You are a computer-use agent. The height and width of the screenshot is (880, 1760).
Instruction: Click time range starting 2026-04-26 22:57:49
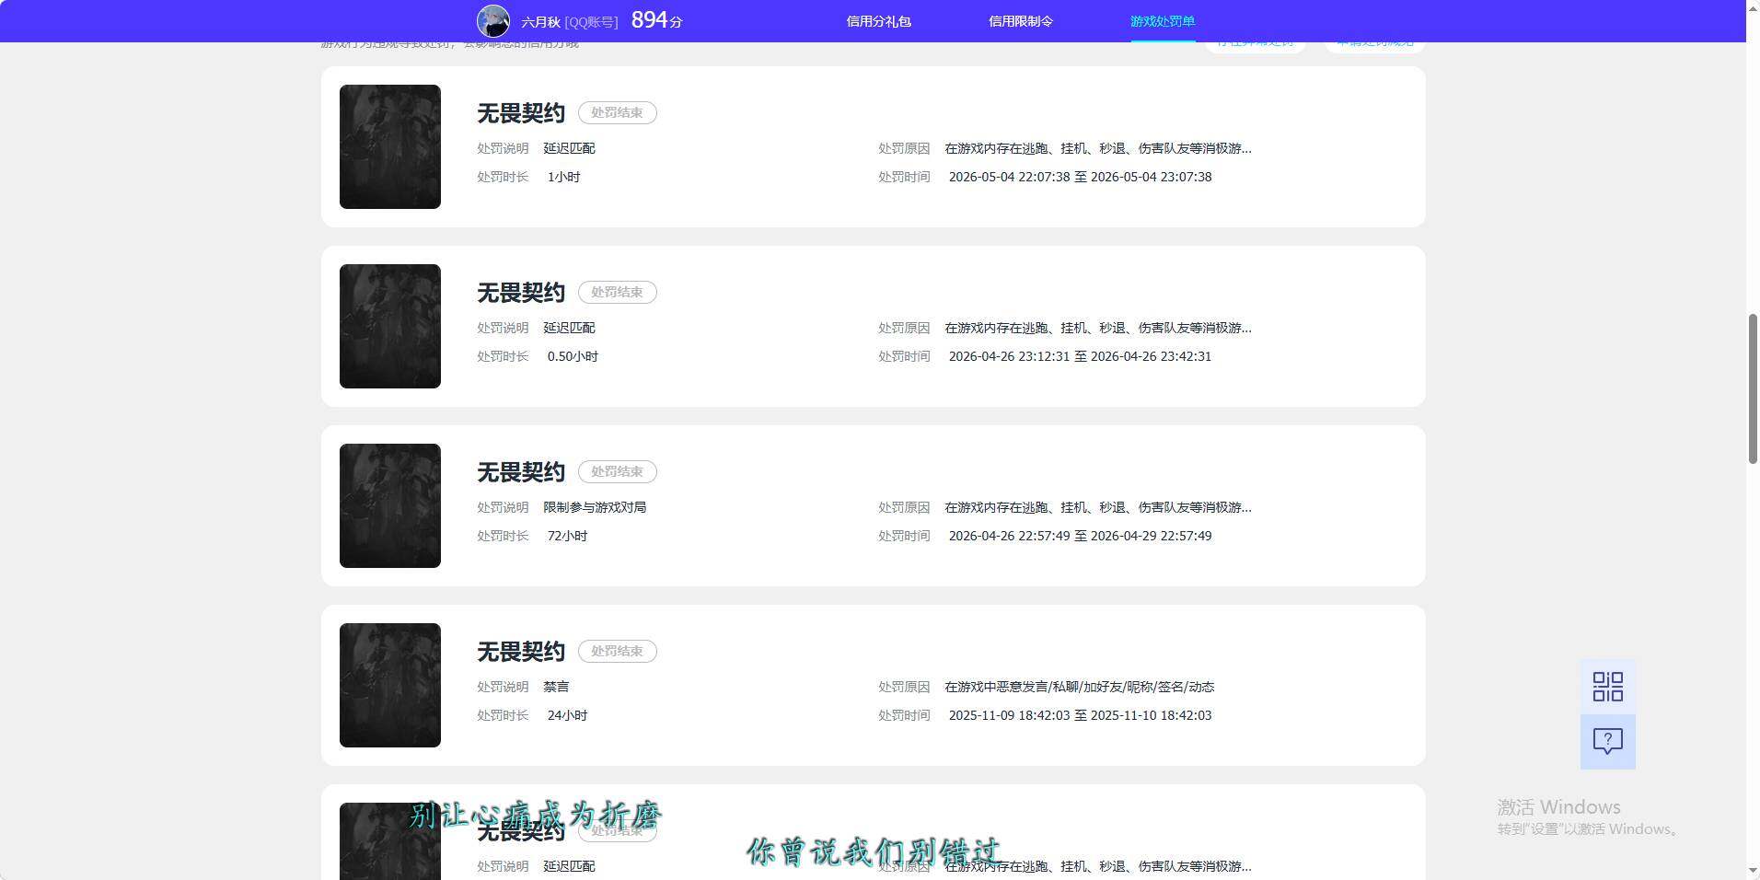1080,536
